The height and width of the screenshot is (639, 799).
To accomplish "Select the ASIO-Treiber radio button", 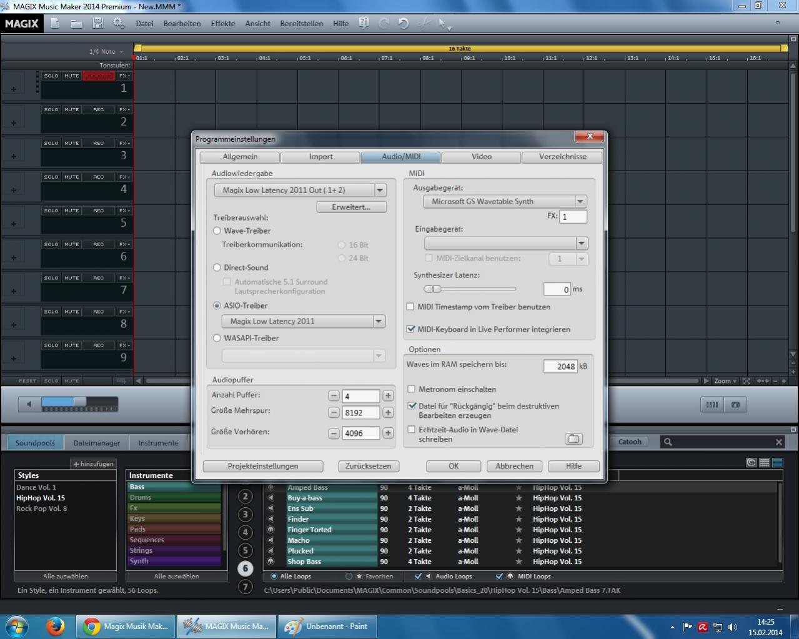I will click(217, 305).
